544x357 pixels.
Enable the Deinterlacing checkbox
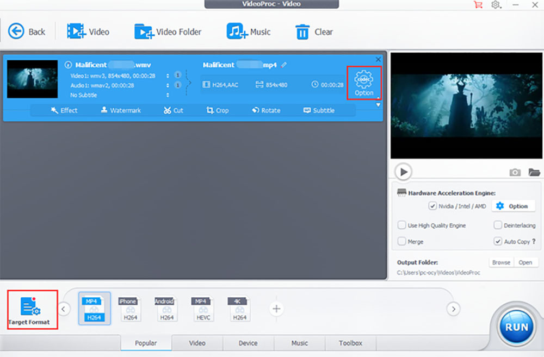pos(498,226)
